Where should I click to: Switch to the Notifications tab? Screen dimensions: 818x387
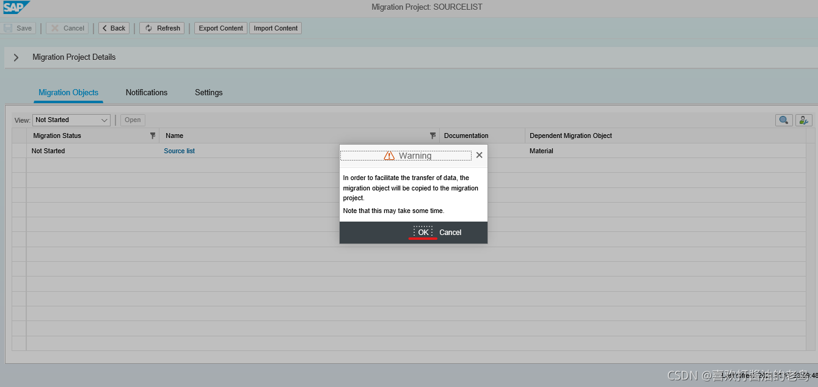coord(146,92)
